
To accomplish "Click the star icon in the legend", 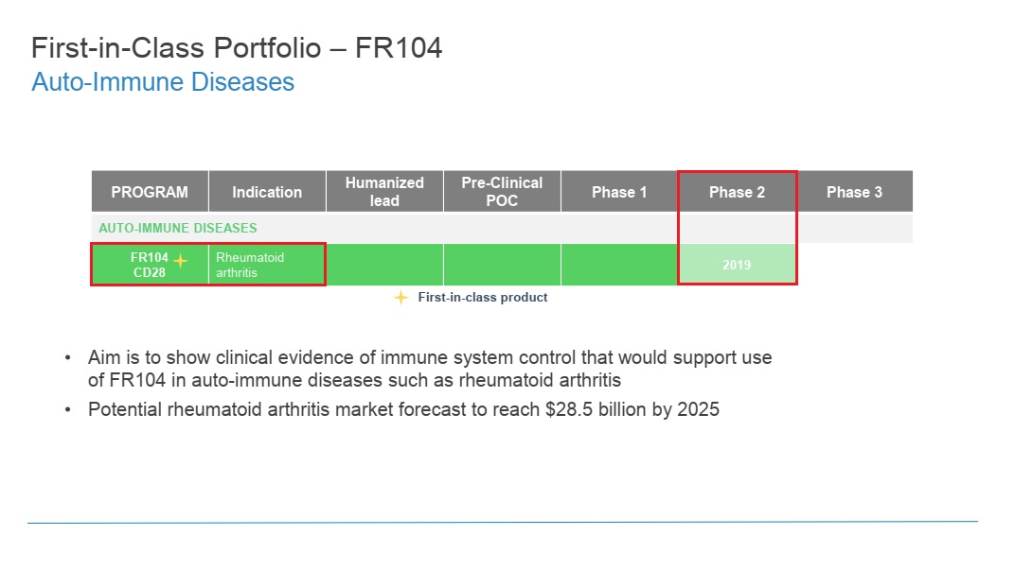I will 401,297.
